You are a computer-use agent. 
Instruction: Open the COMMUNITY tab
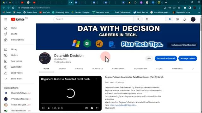tap(118, 69)
